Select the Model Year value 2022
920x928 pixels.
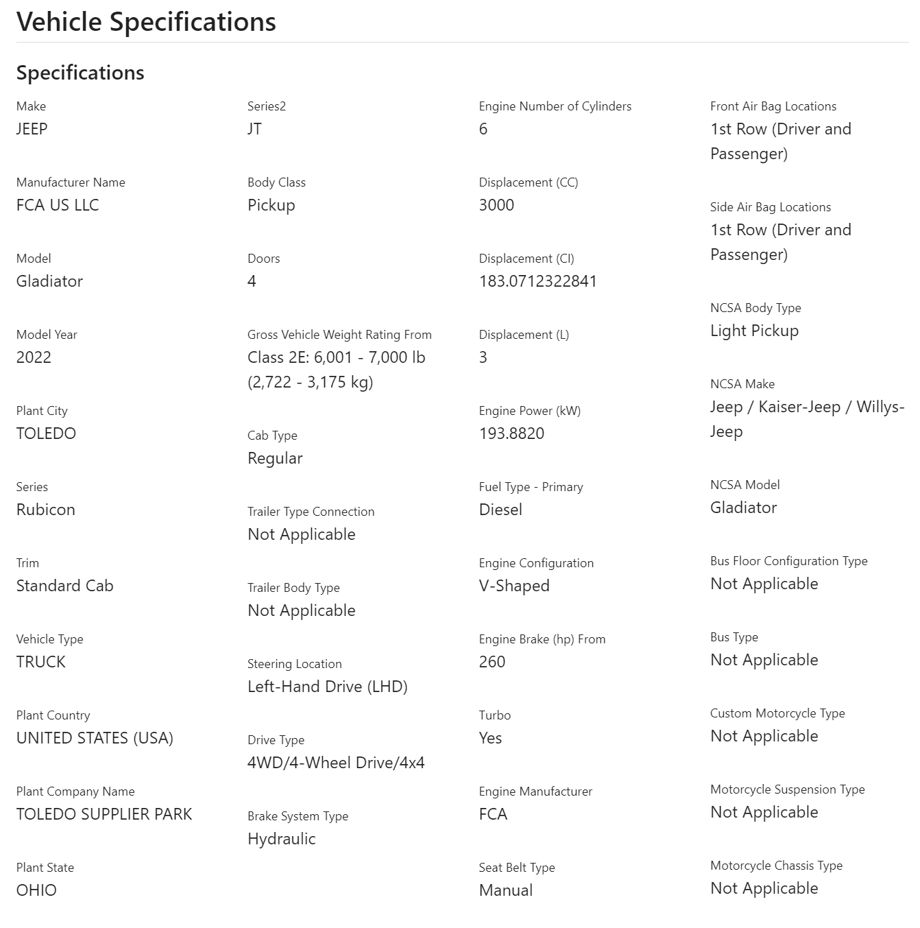[x=34, y=357]
